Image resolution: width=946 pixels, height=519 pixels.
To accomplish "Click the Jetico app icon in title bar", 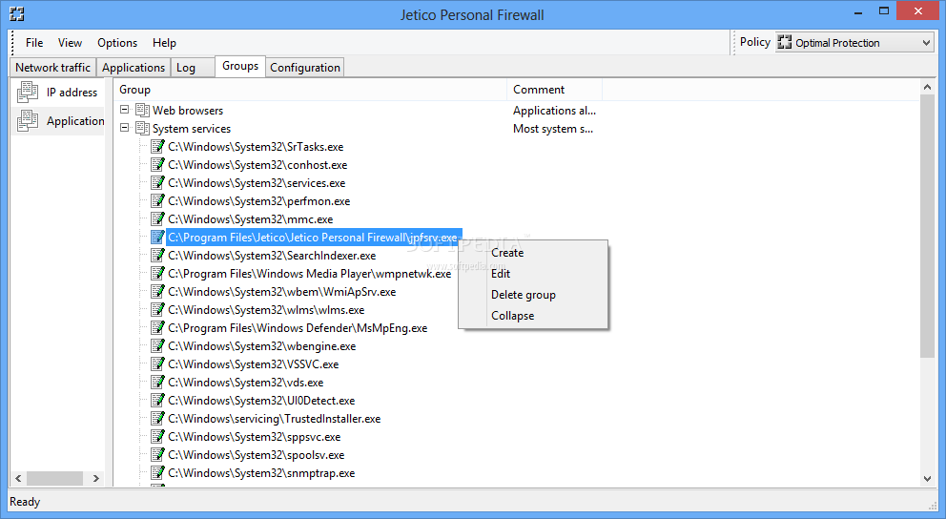I will coord(17,14).
